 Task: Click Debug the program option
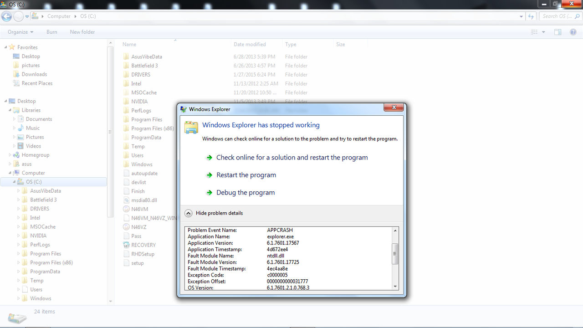(245, 192)
